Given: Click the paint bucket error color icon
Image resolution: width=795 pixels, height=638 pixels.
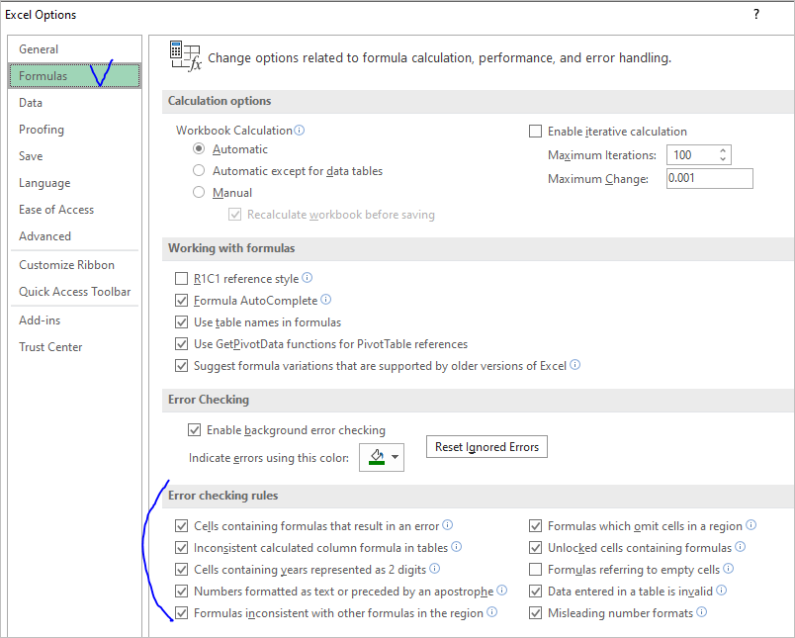Looking at the screenshot, I should point(377,456).
